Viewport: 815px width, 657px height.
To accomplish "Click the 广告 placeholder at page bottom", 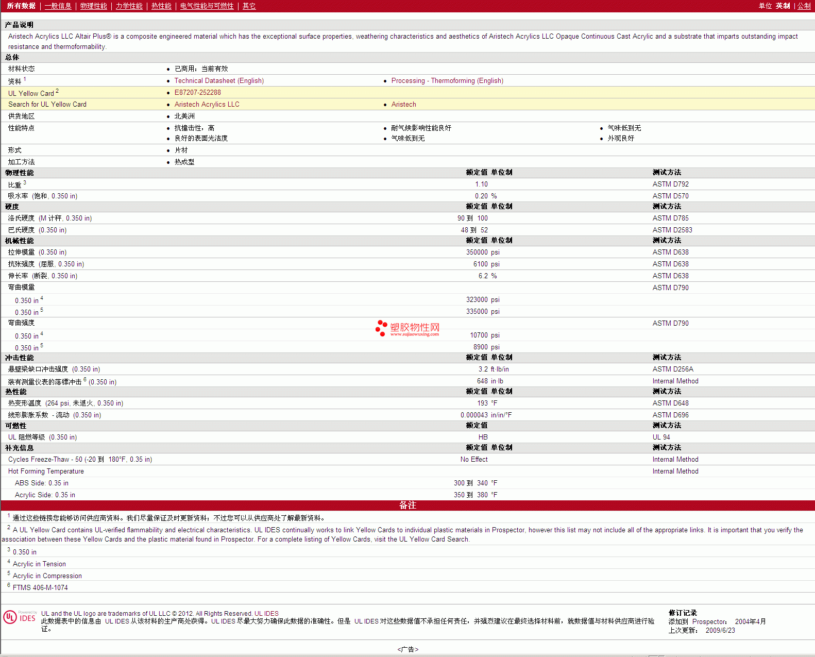I will tap(408, 649).
